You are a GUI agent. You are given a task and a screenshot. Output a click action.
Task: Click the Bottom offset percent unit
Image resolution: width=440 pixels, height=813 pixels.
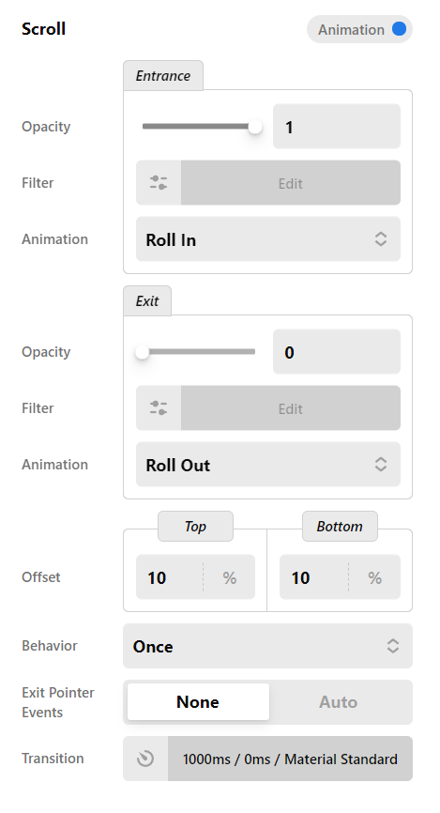[374, 577]
